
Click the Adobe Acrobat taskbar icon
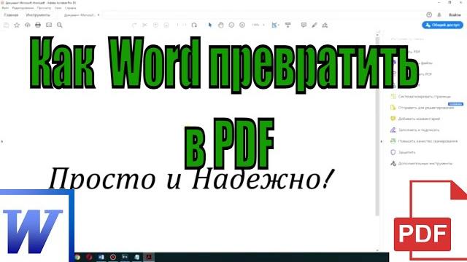[148, 257]
